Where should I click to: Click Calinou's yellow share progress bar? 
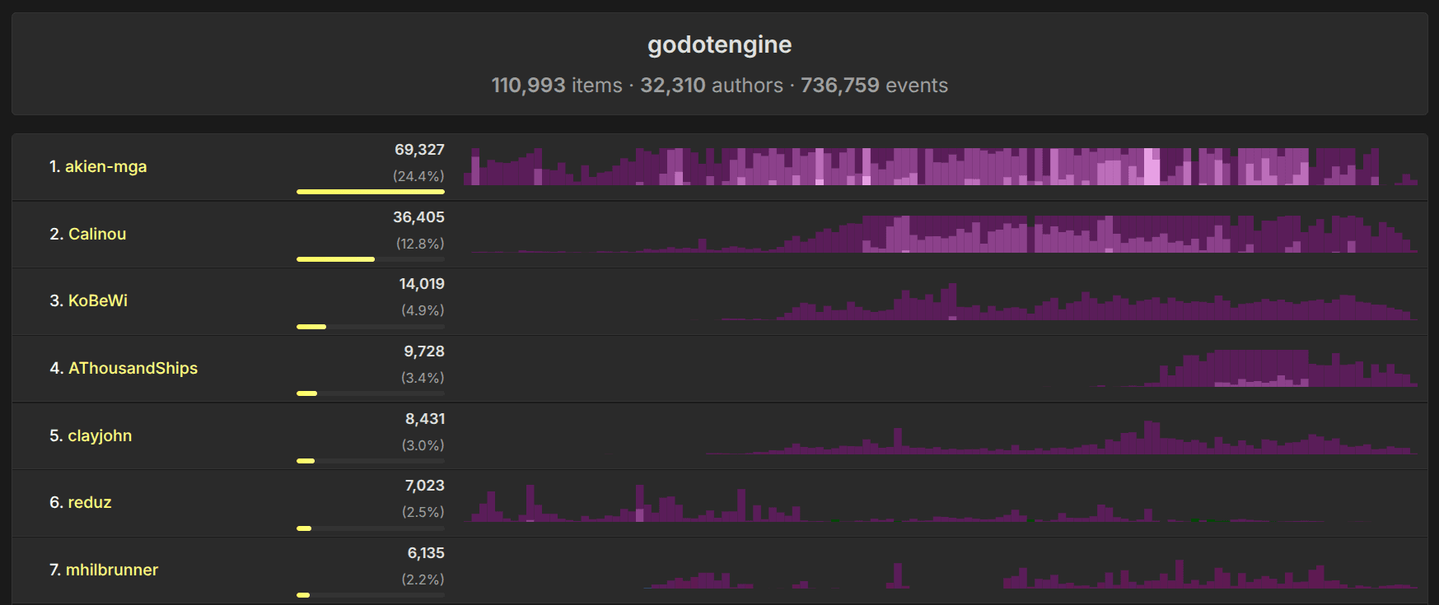(x=335, y=259)
